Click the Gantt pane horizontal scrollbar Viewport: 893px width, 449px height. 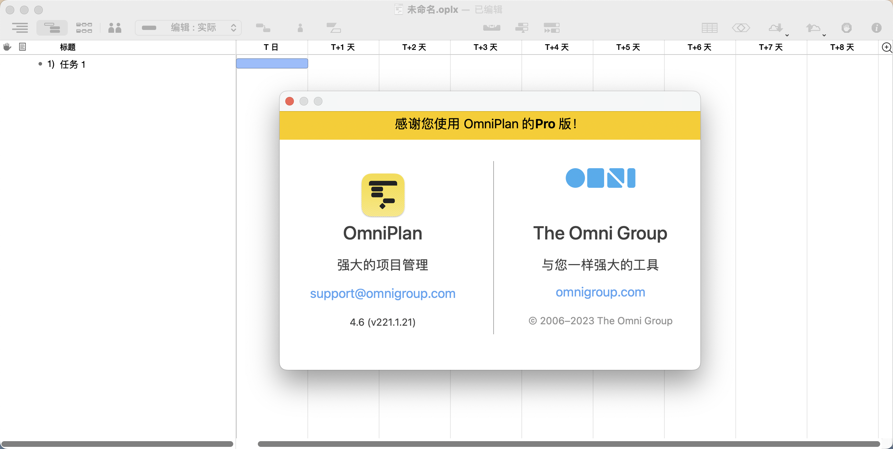pyautogui.click(x=569, y=444)
